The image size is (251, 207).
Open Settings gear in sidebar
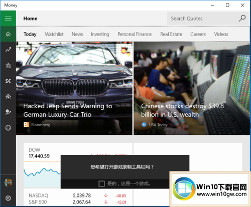(8, 198)
